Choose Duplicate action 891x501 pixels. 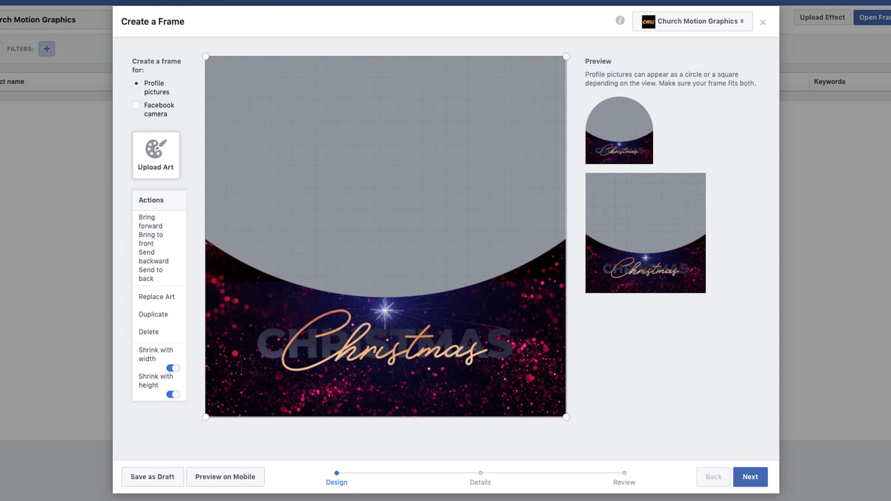[153, 314]
